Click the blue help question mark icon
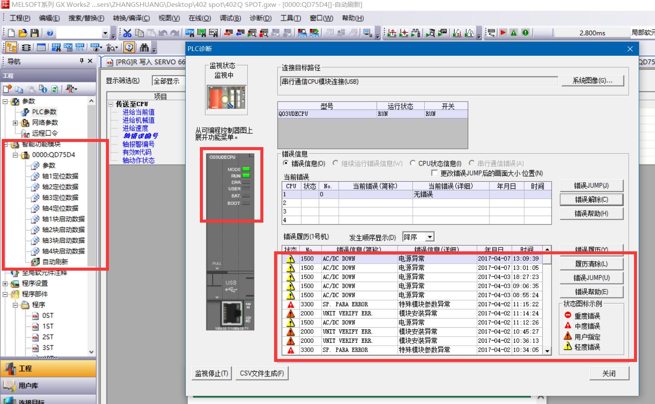 [x=50, y=33]
